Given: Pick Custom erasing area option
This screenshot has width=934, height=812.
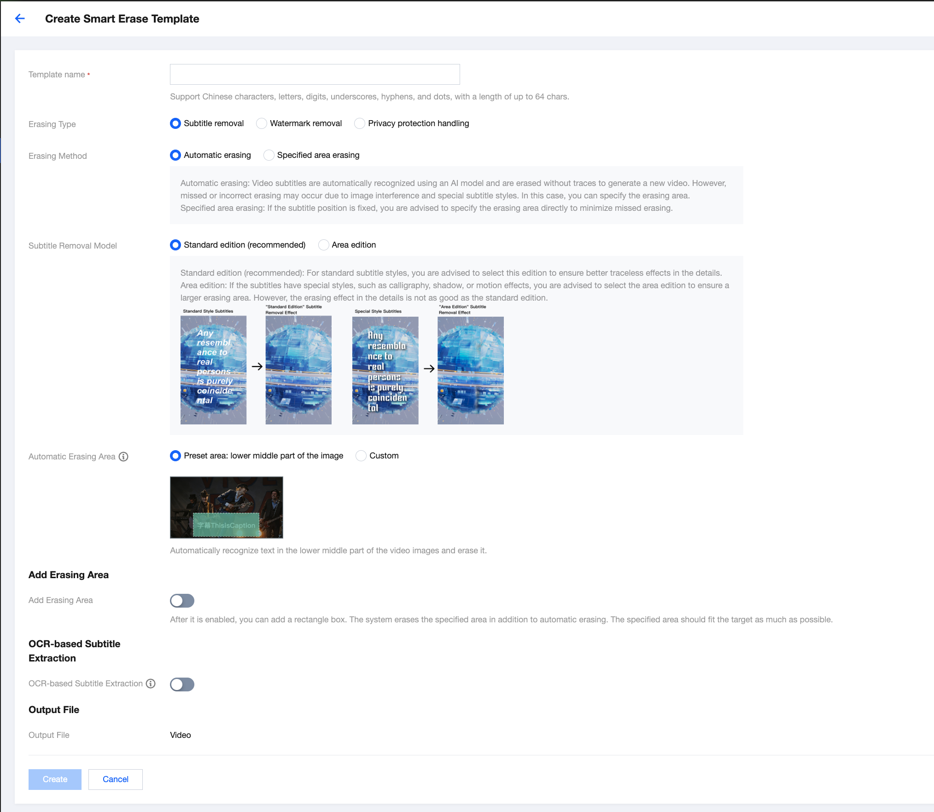Looking at the screenshot, I should pos(361,456).
